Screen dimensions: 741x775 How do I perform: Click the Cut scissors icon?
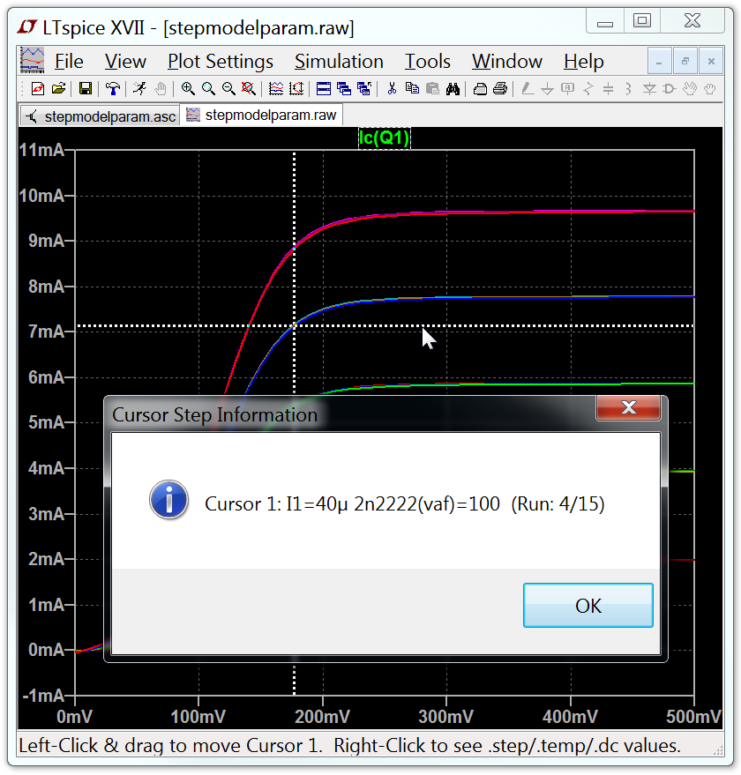click(x=392, y=88)
